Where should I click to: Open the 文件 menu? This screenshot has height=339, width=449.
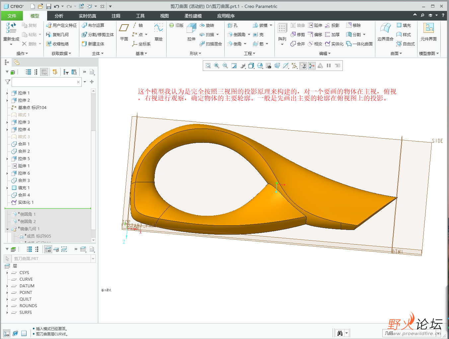pos(12,16)
